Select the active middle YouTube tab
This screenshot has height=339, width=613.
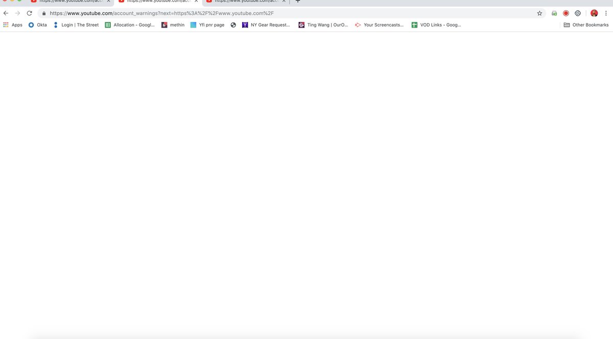(158, 2)
